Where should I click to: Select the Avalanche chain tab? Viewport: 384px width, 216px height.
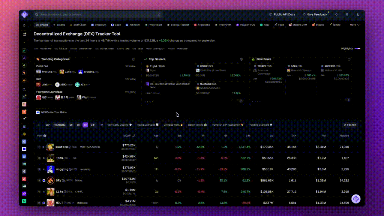[202, 25]
